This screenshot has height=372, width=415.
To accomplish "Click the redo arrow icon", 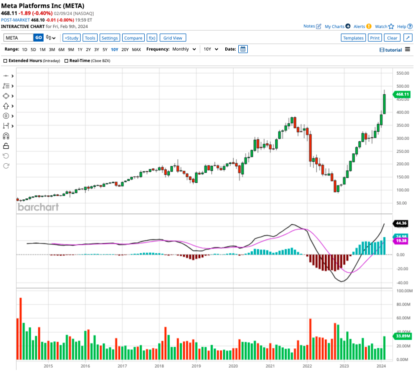I will (x=6, y=166).
